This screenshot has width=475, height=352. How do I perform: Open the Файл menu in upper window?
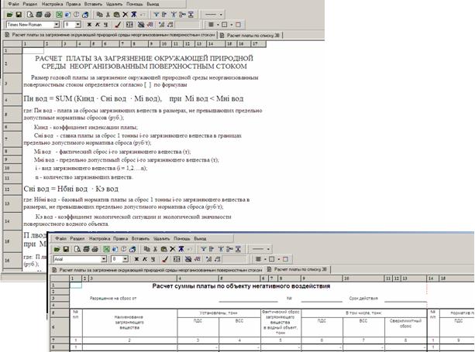[x=12, y=4]
